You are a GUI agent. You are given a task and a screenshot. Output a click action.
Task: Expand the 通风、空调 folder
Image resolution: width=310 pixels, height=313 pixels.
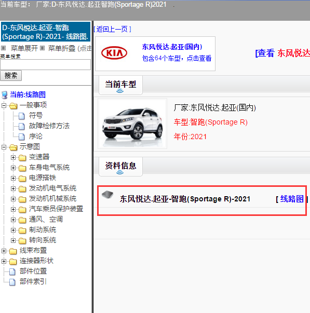13,220
